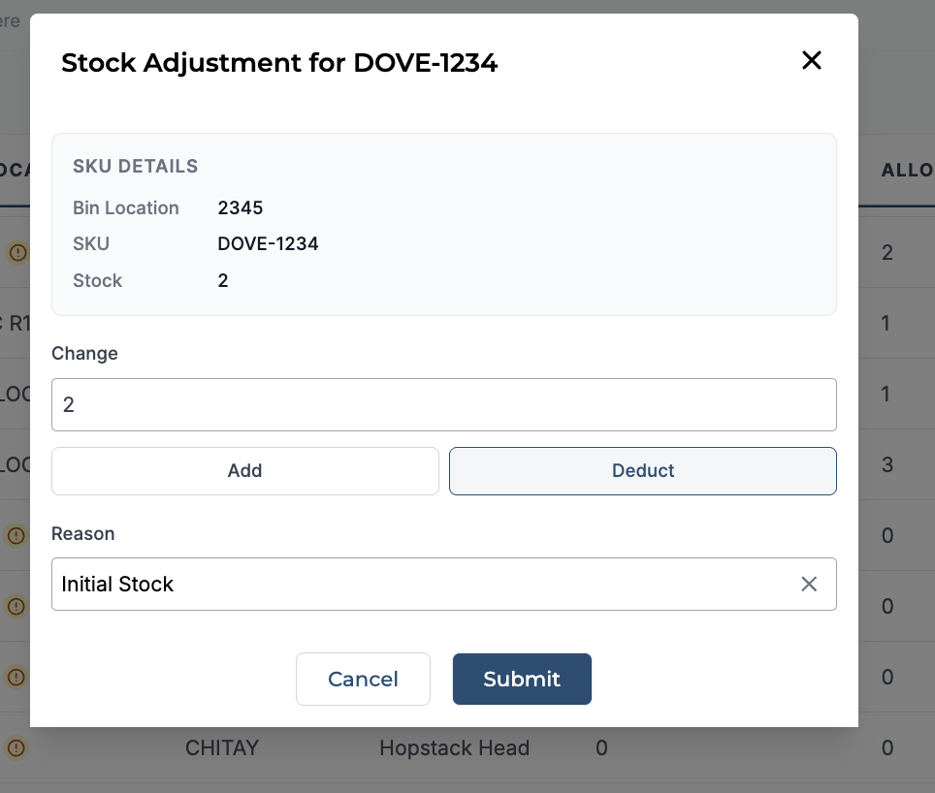Click the Hopstack Head cell in the table
The height and width of the screenshot is (793, 935).
[454, 747]
